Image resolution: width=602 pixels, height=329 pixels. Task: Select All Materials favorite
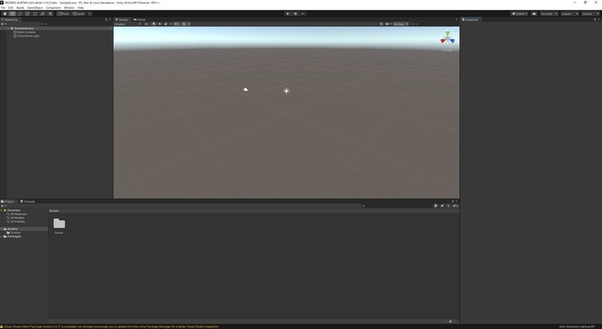(18, 214)
